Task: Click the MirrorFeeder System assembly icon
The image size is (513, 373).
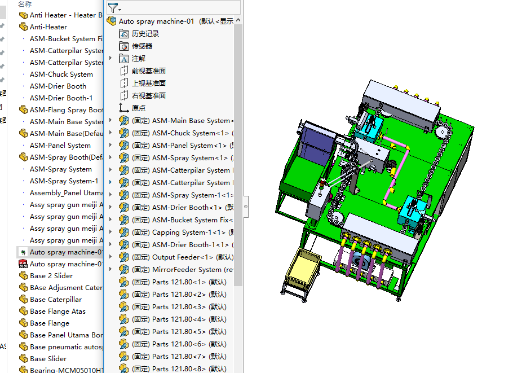Action: coord(125,270)
